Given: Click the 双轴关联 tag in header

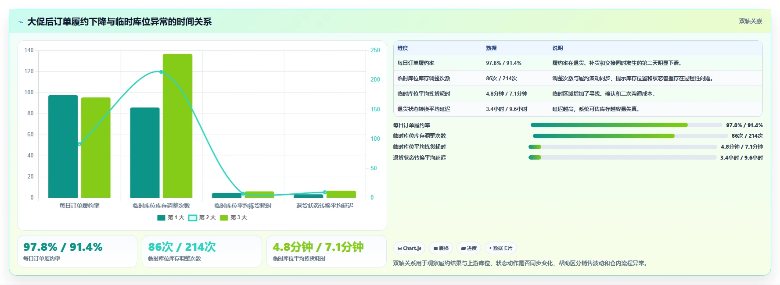Looking at the screenshot, I should (750, 21).
